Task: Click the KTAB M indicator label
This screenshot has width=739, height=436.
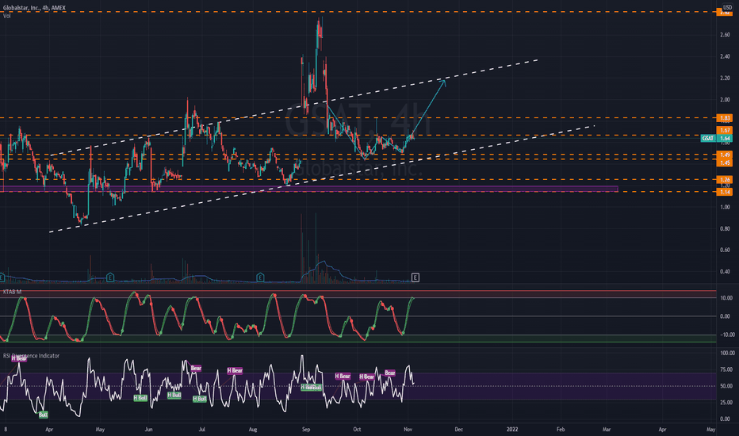Action: click(x=12, y=292)
